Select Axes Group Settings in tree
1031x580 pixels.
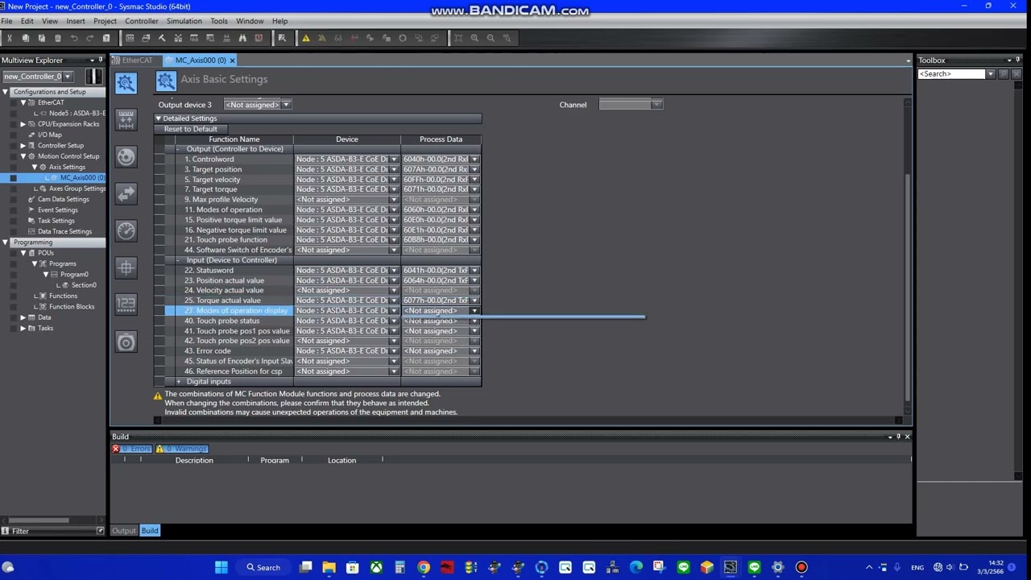(77, 188)
